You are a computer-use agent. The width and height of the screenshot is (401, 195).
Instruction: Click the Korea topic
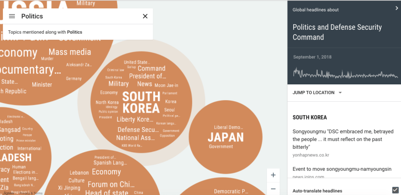tap(171, 101)
